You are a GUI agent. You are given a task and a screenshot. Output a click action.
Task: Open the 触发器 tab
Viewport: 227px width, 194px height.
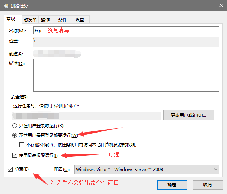(x=30, y=19)
